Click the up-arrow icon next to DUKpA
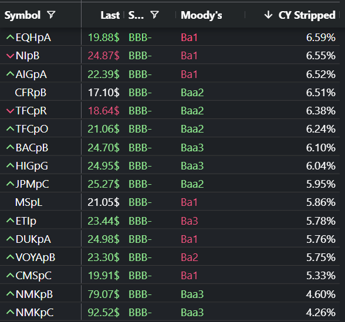This screenshot has width=345, height=322. tap(10, 239)
